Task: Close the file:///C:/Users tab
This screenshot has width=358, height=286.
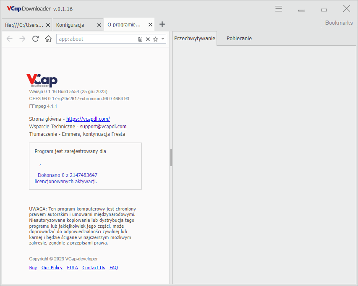Action: click(x=48, y=25)
